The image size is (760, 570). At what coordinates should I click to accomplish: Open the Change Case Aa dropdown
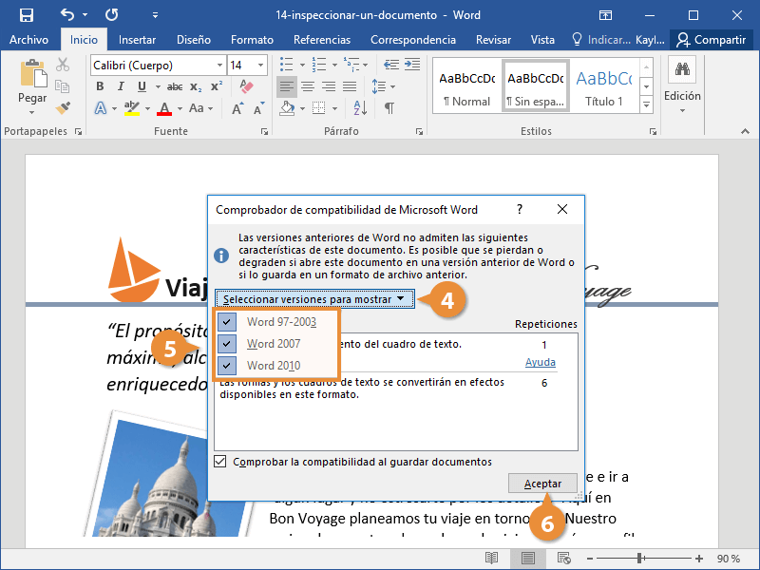click(x=200, y=108)
